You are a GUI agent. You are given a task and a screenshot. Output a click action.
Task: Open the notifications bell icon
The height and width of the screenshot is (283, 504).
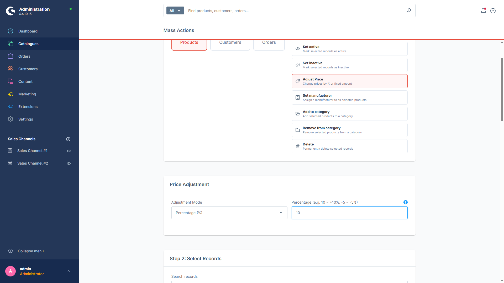483,11
